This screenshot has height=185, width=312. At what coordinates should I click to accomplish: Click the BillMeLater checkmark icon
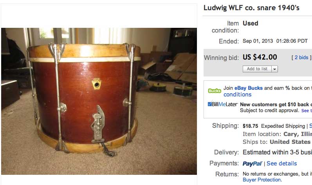point(210,104)
